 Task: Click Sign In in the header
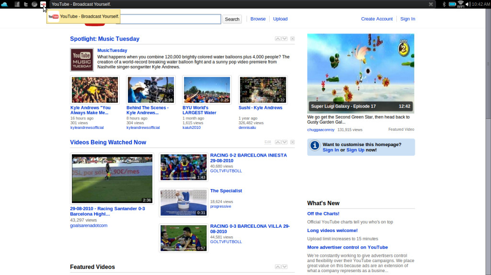click(408, 19)
